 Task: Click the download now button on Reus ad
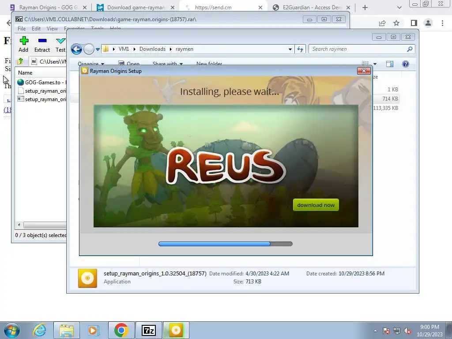point(316,205)
